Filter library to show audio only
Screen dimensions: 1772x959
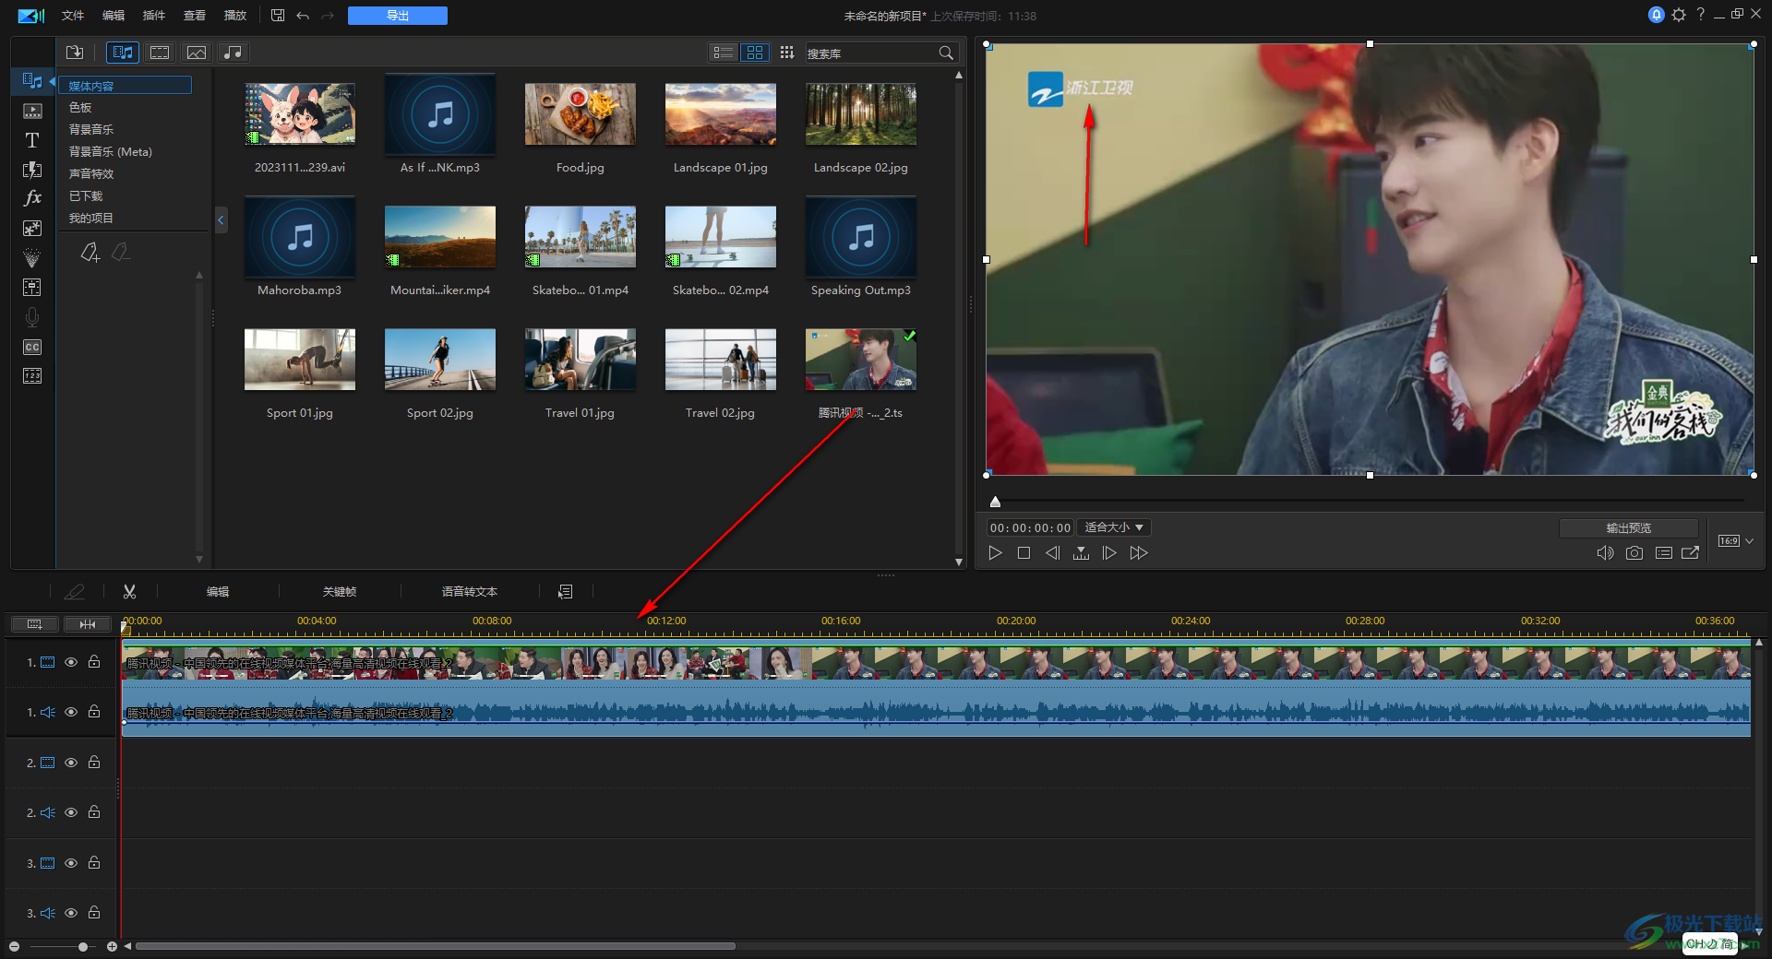233,53
